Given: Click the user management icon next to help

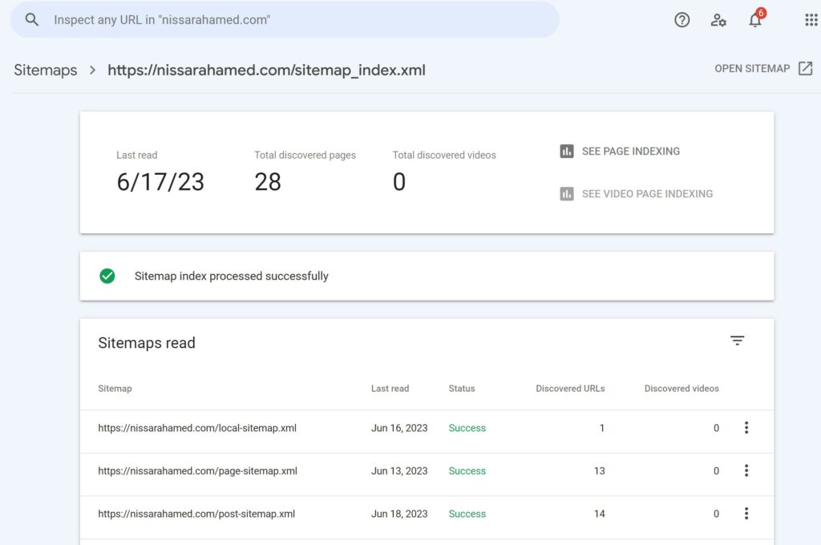Looking at the screenshot, I should pos(718,19).
